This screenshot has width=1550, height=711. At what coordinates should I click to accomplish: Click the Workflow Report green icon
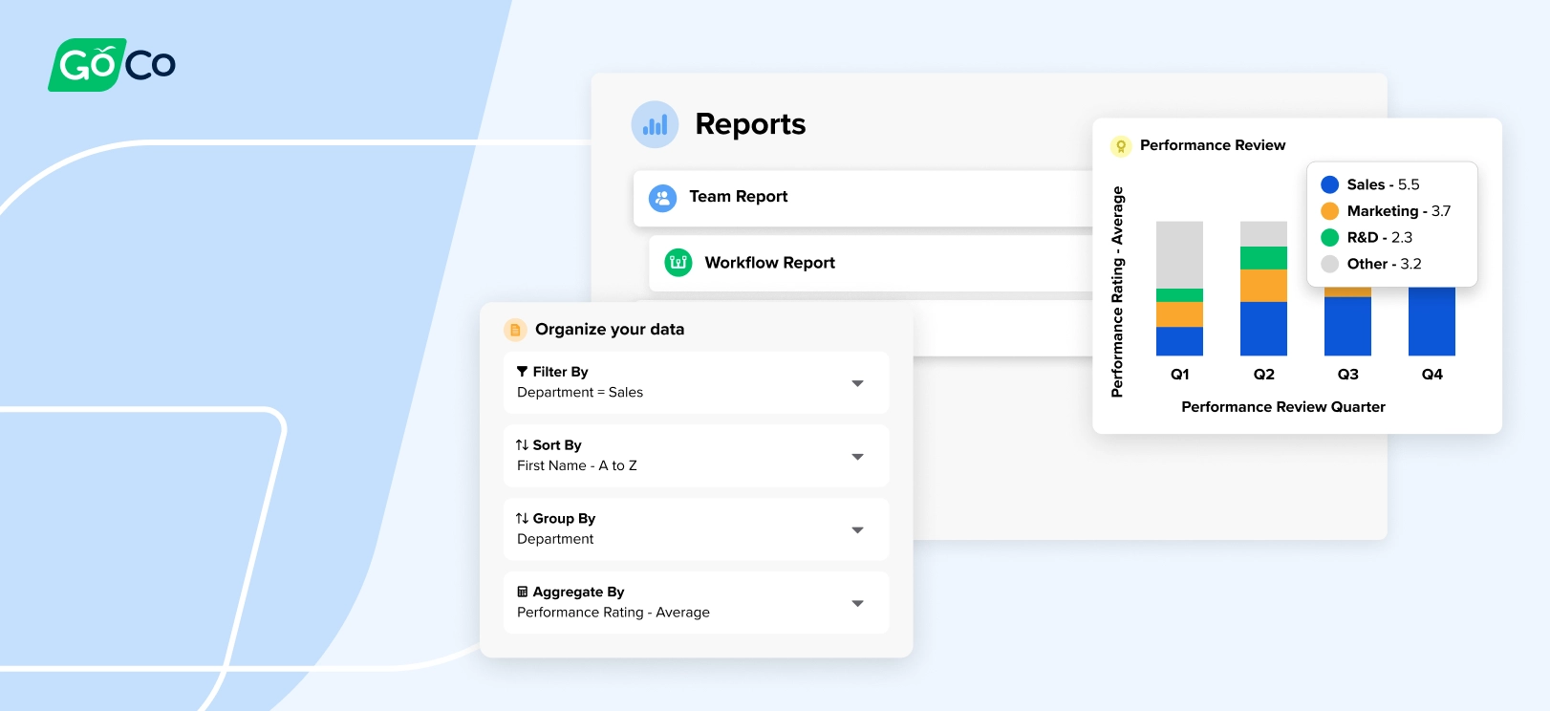coord(678,263)
